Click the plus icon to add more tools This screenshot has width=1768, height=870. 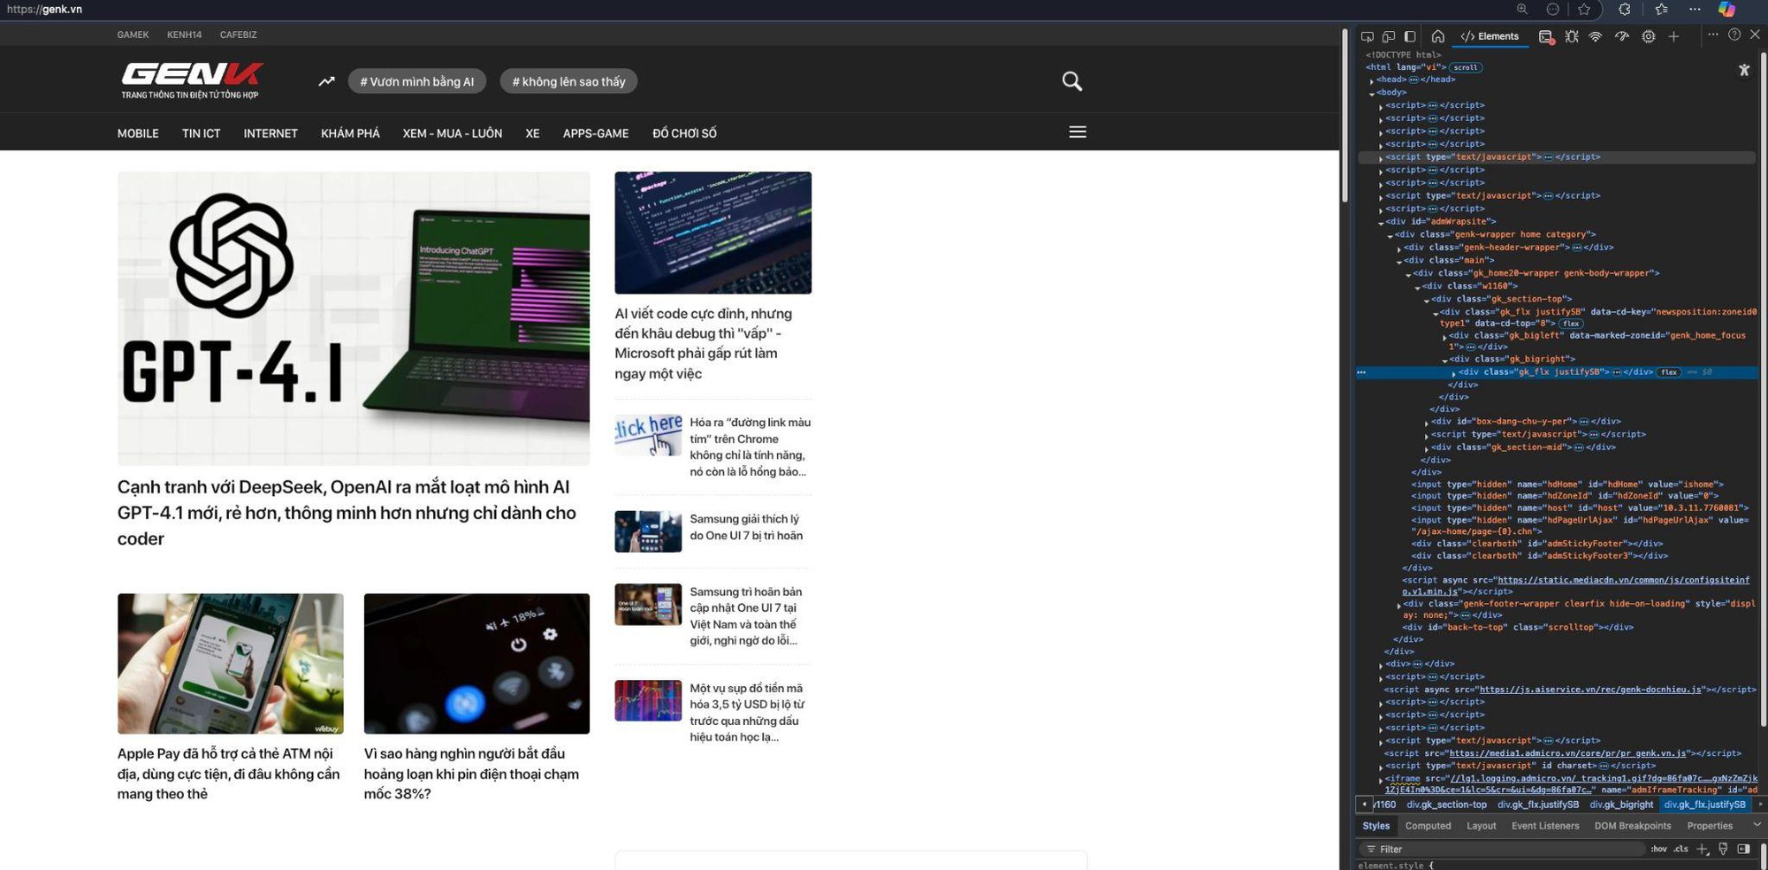click(1673, 36)
